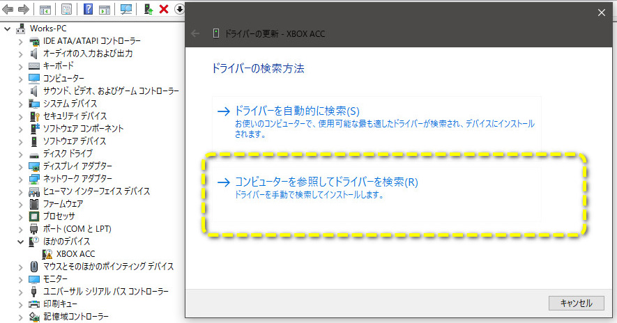Click the firmware icon beside ファームウェア

[34, 204]
